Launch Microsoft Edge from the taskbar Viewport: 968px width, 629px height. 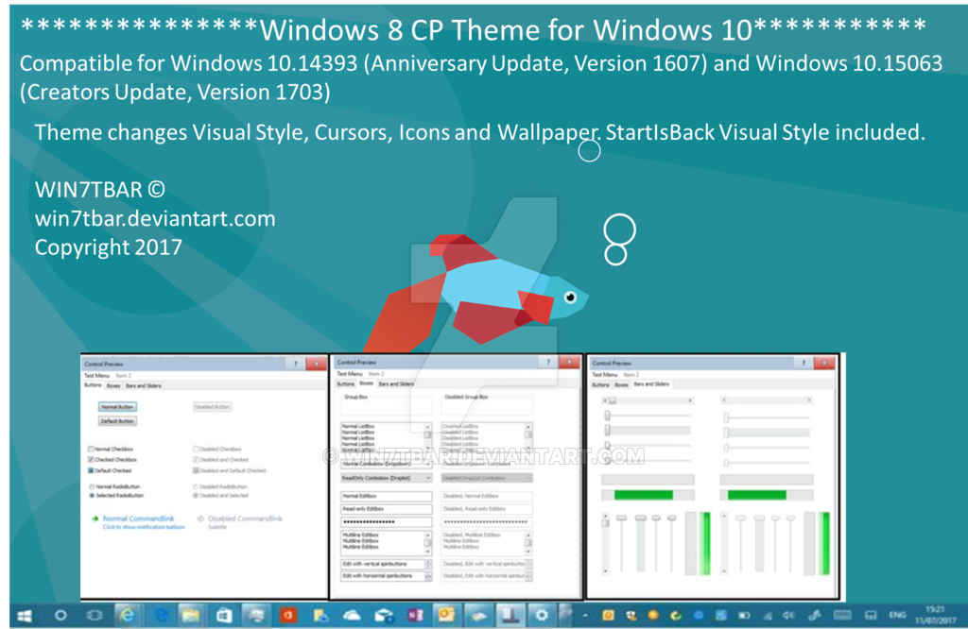tap(161, 615)
